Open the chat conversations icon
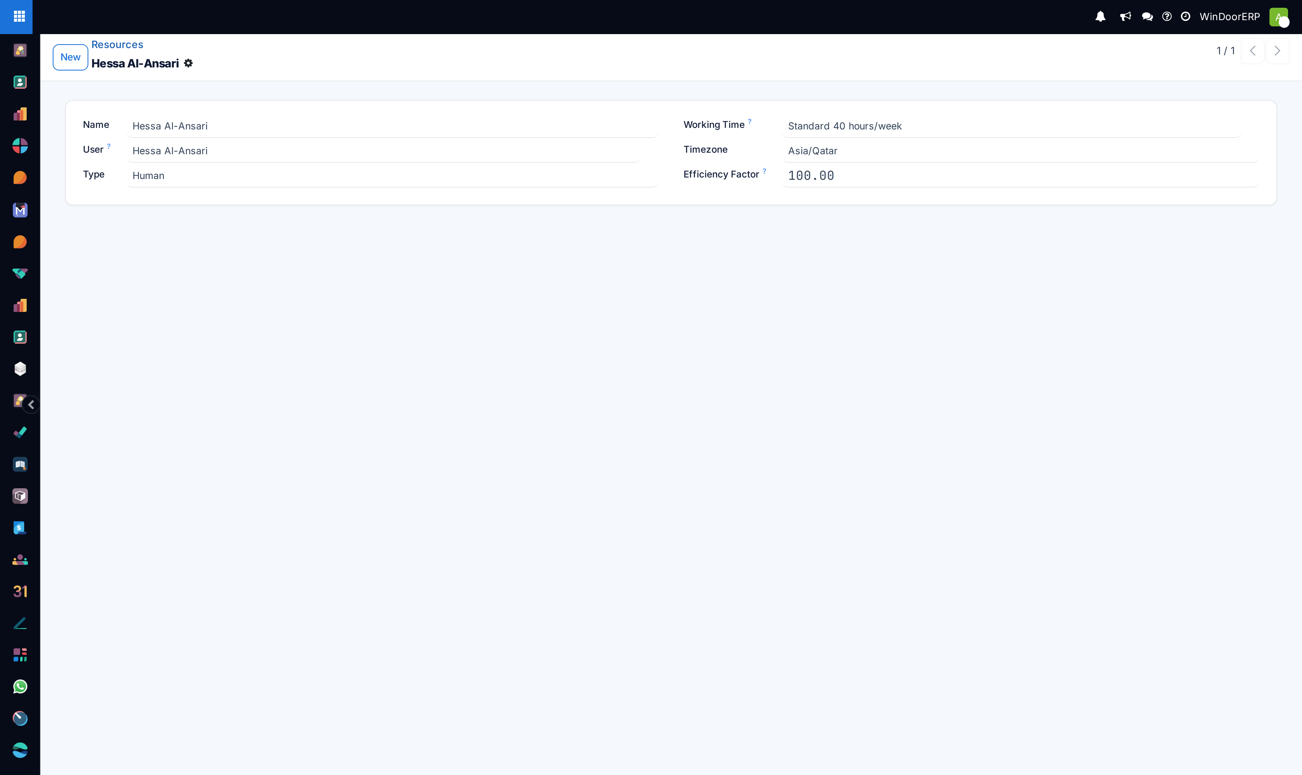Image resolution: width=1302 pixels, height=775 pixels. coord(1147,17)
